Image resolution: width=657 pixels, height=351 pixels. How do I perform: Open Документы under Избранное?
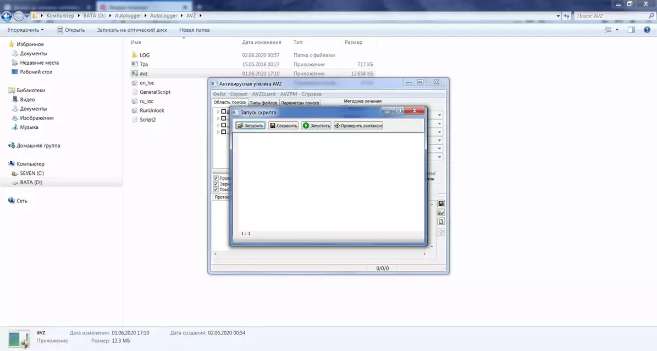coord(33,54)
